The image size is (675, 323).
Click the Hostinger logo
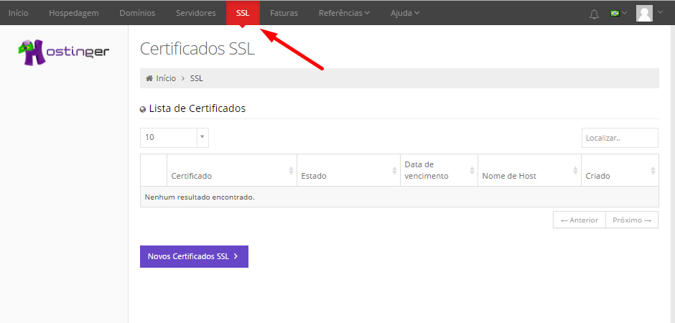pyautogui.click(x=63, y=52)
